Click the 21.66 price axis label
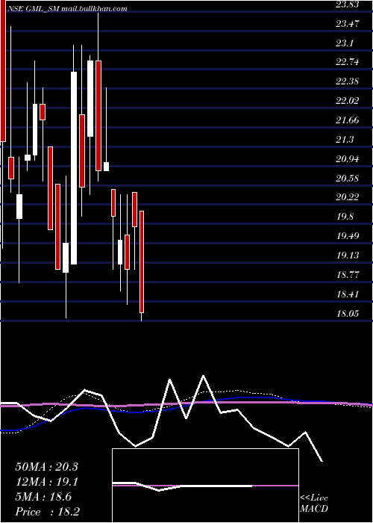The width and height of the screenshot is (373, 523). point(348,120)
